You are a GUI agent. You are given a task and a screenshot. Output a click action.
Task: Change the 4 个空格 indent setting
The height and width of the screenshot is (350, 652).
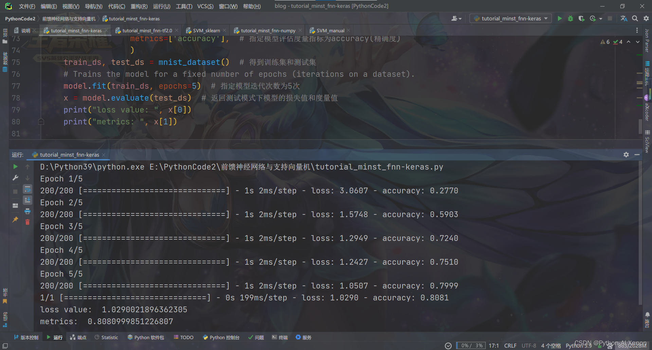[x=551, y=346]
